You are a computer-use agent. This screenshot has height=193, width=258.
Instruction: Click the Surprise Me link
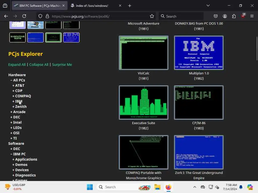tap(62, 65)
